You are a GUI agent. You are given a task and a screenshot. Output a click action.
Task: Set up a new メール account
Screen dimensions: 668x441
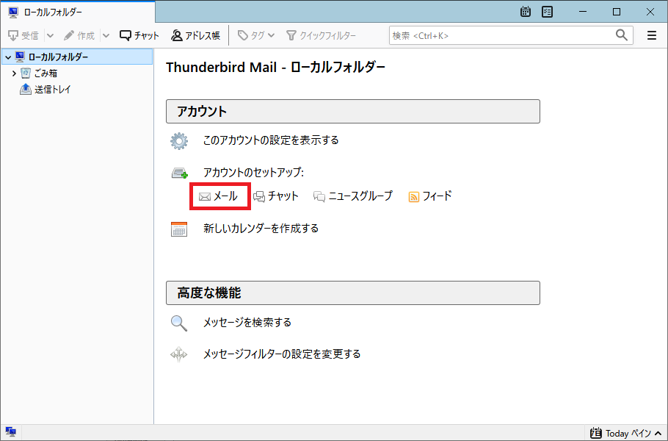(x=218, y=196)
